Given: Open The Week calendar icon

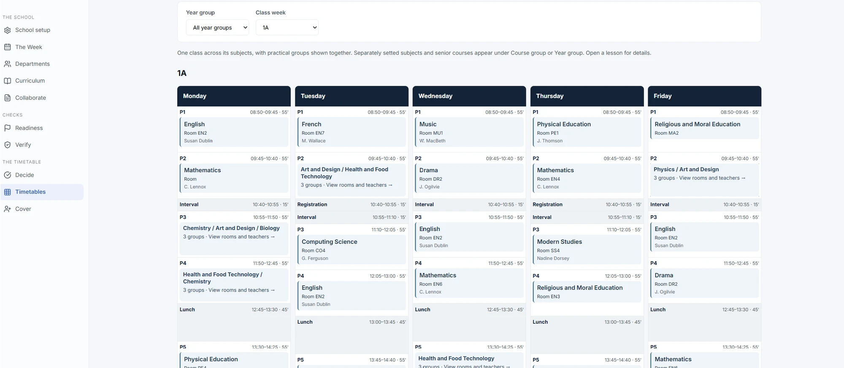Looking at the screenshot, I should click(x=7, y=47).
